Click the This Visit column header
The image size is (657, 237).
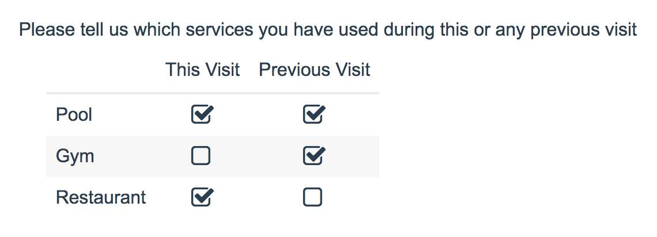202,70
